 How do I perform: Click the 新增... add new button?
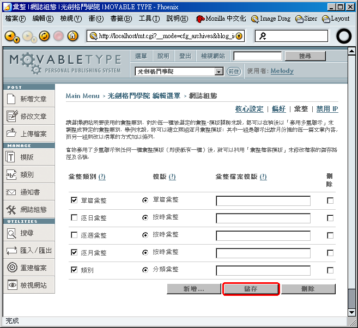194,289
